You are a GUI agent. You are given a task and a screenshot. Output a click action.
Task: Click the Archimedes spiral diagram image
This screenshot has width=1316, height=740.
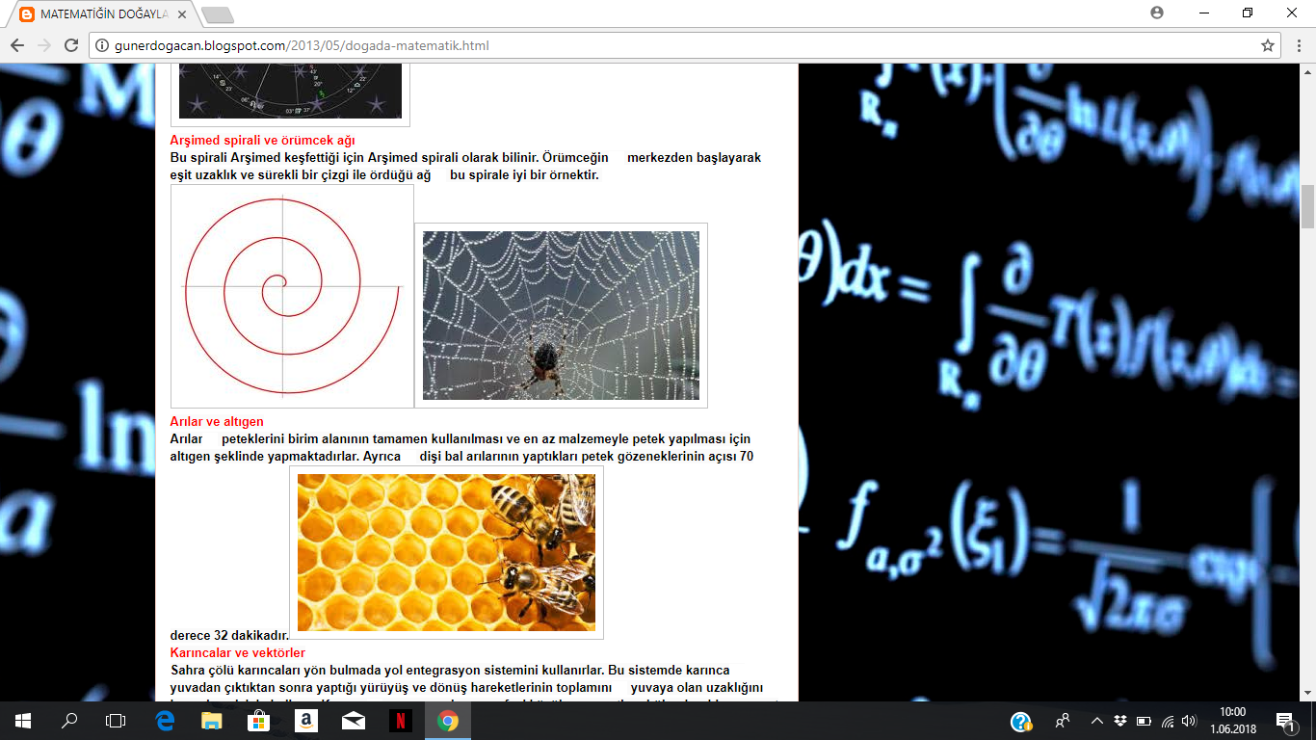pos(292,296)
